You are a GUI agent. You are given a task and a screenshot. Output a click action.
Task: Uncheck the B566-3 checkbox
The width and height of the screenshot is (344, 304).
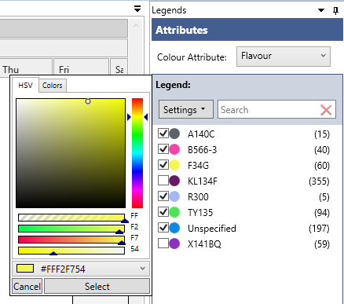[163, 149]
